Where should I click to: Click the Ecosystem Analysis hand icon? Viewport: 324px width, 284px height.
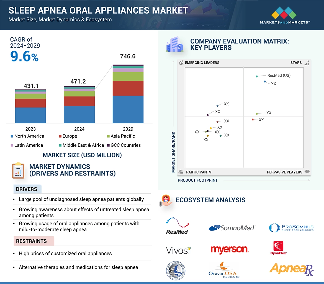[166, 200]
